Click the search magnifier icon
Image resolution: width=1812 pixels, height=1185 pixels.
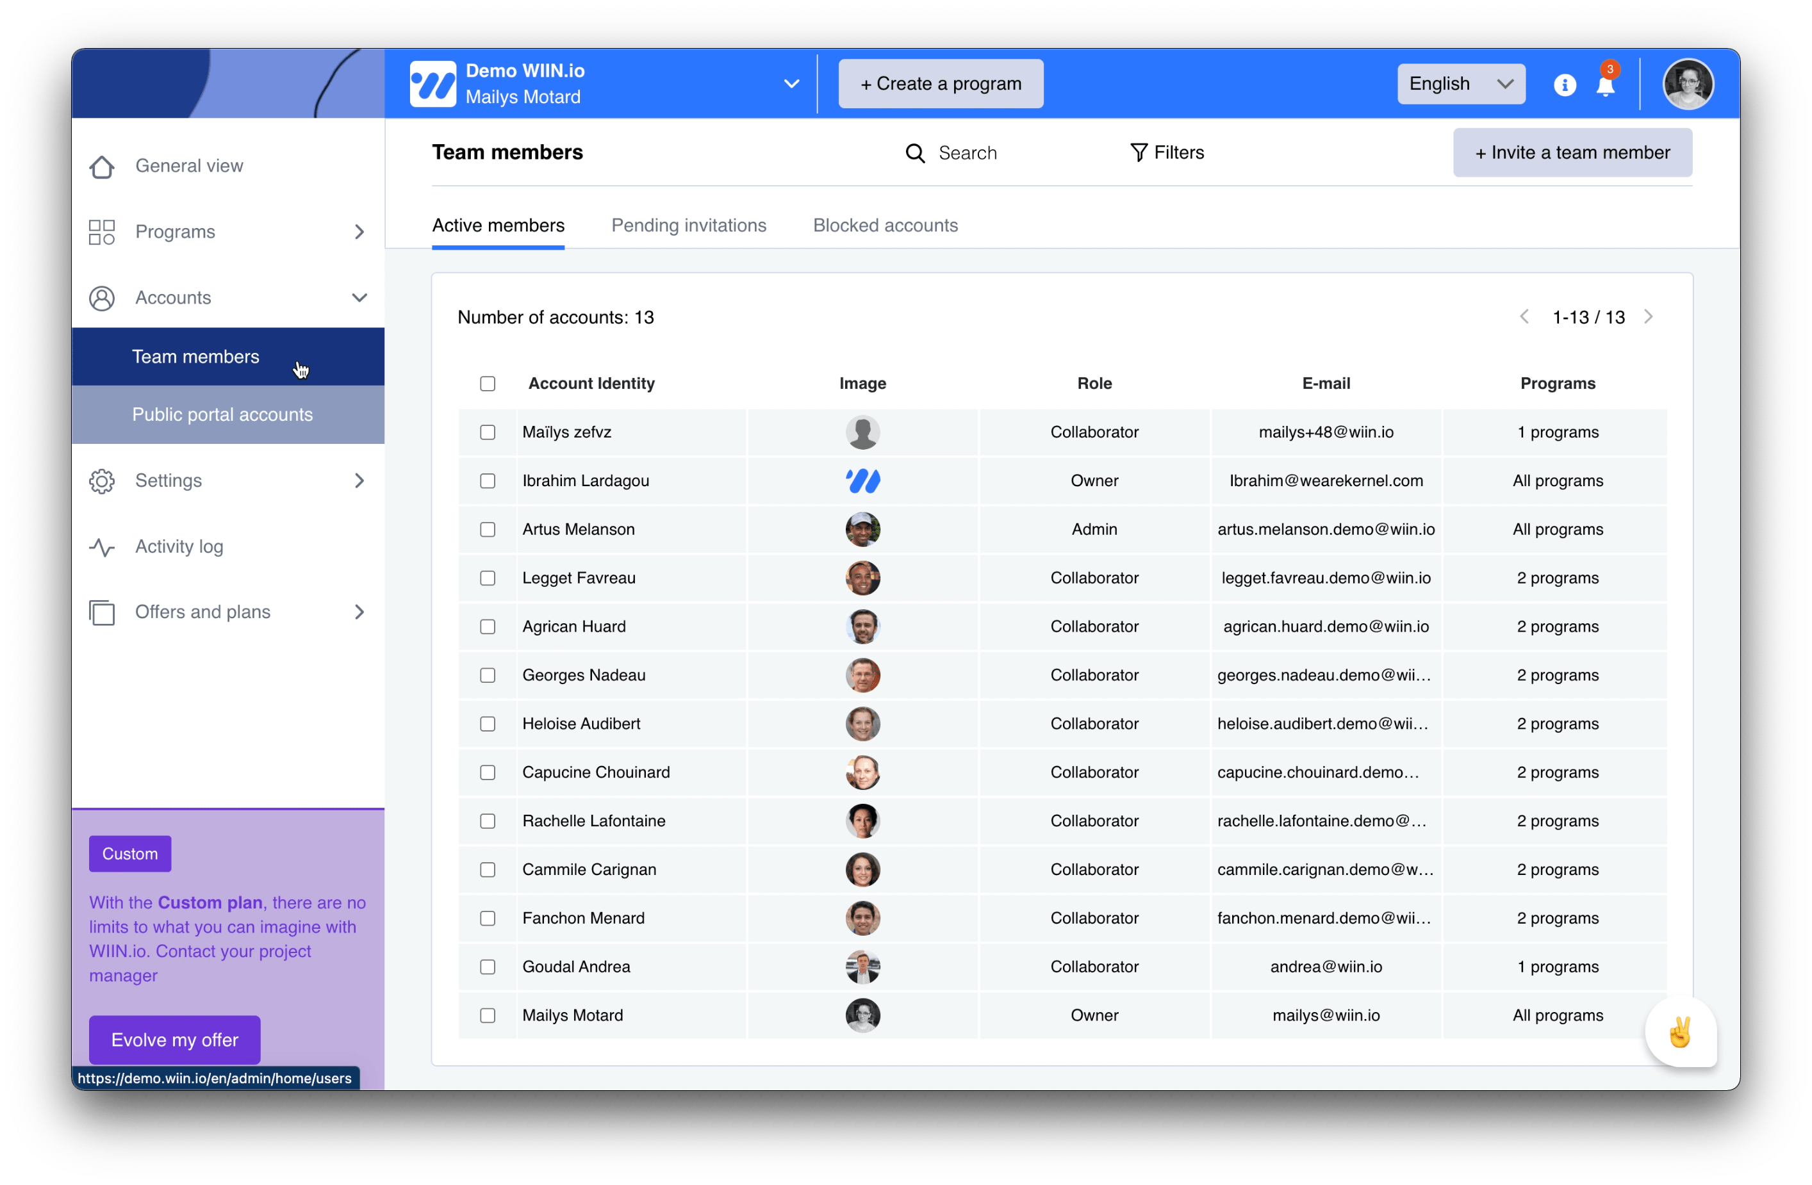[917, 151]
